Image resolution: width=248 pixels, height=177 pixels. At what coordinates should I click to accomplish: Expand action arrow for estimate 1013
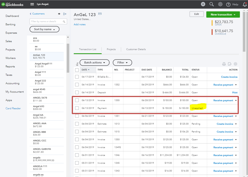[236, 124]
